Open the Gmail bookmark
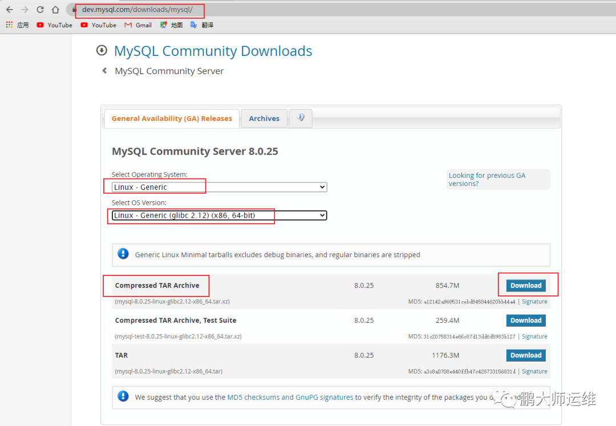The width and height of the screenshot is (616, 426). [x=138, y=25]
